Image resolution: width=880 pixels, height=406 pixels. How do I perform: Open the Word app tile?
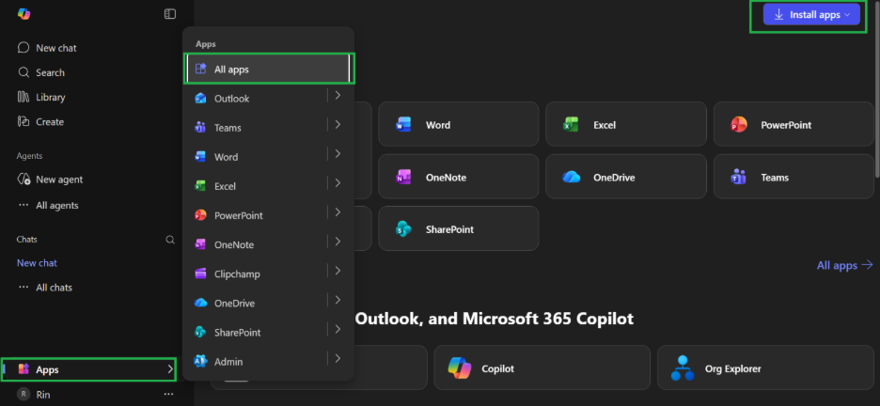tap(459, 124)
